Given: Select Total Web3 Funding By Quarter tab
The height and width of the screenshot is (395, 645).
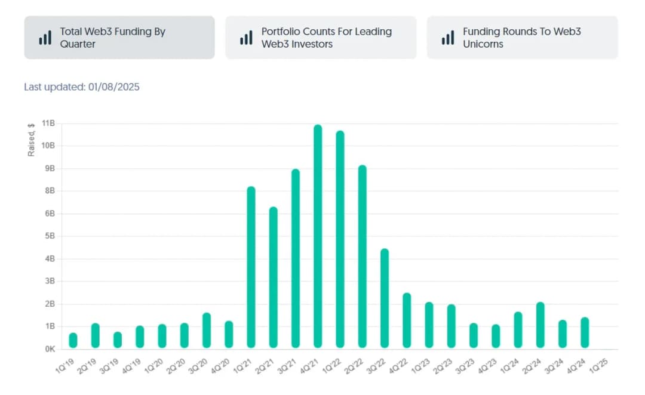Looking at the screenshot, I should tap(119, 38).
